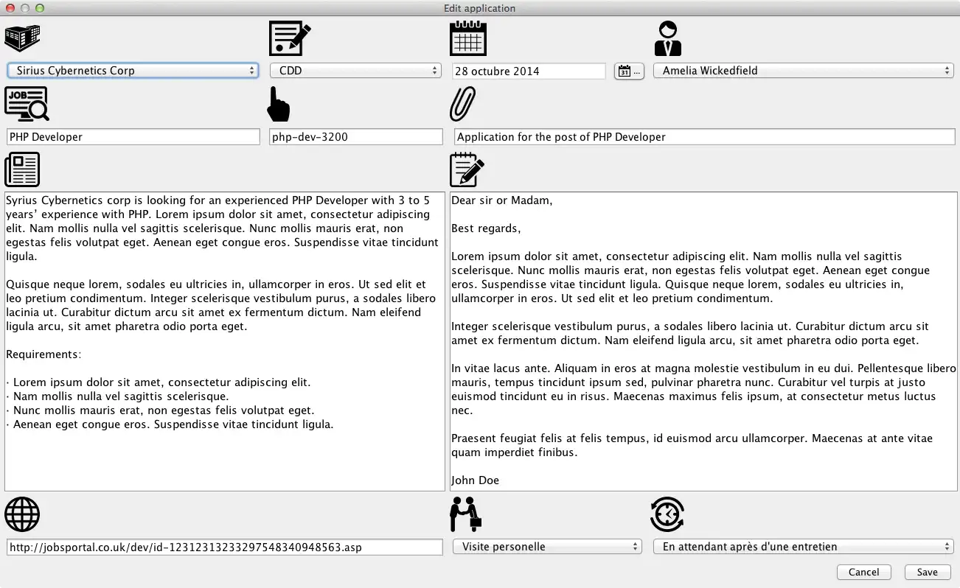Click the Requirements: line in job description

point(44,354)
